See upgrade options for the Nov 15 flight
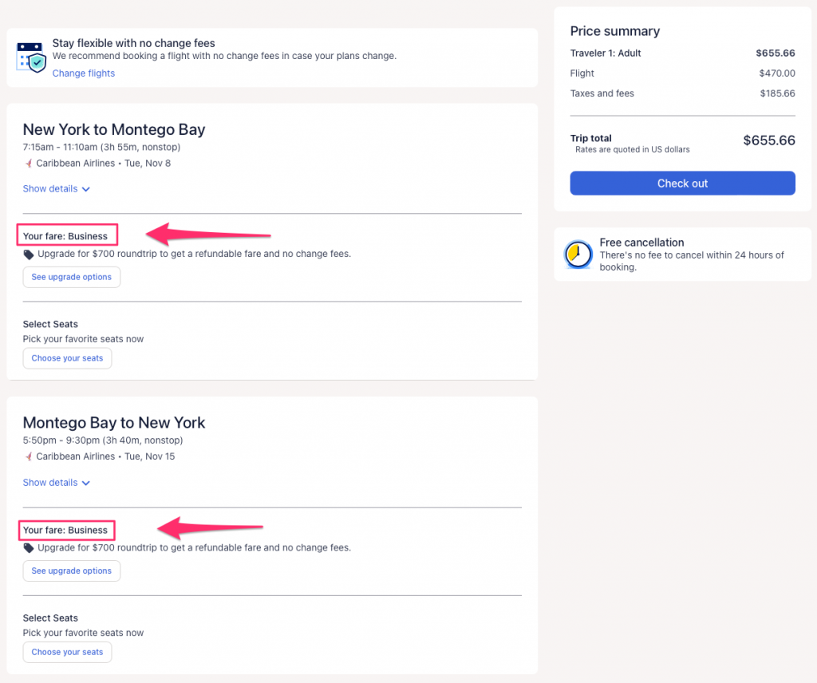817x683 pixels. [x=72, y=571]
